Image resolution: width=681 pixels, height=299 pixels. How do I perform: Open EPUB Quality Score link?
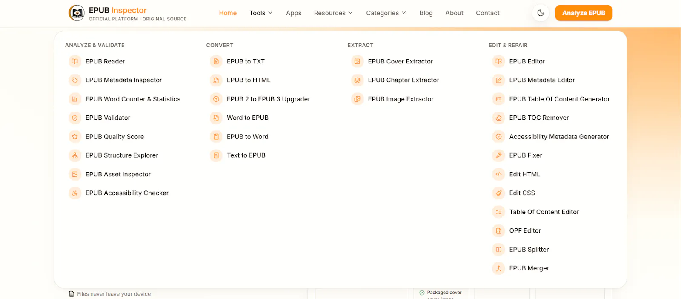coord(114,137)
